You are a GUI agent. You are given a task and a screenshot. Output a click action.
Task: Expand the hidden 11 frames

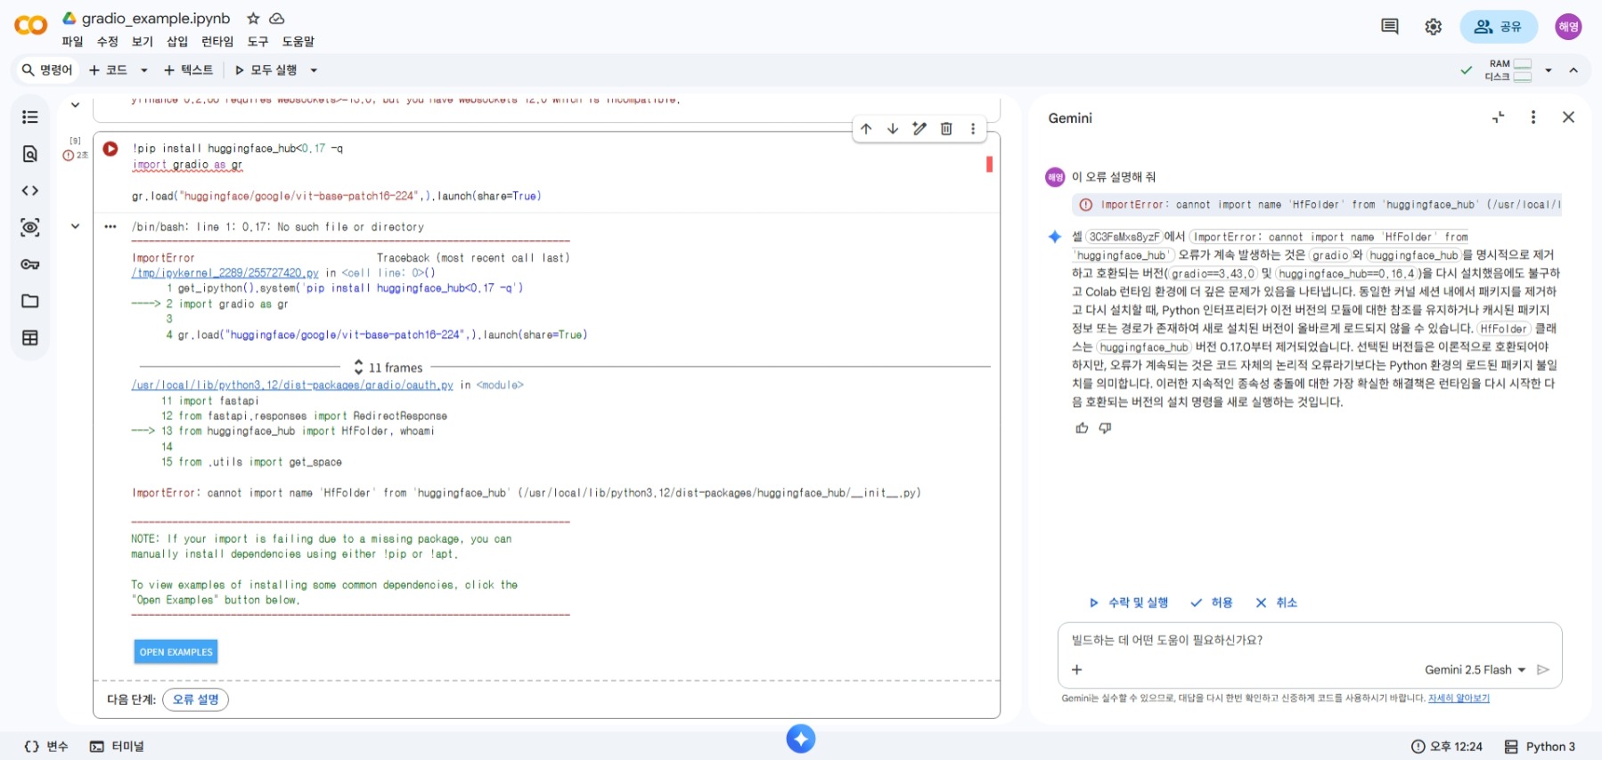click(388, 368)
